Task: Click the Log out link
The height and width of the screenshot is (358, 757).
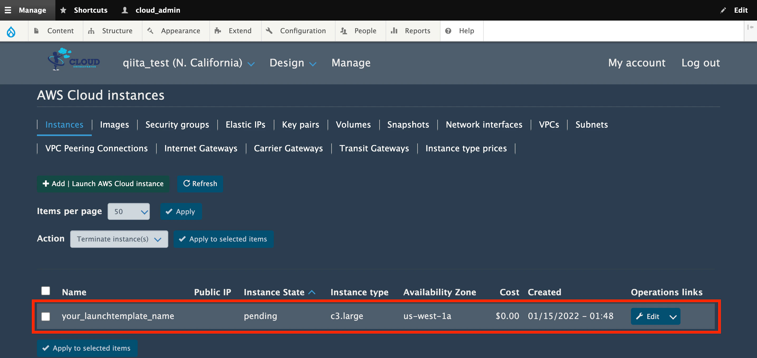Action: point(701,63)
